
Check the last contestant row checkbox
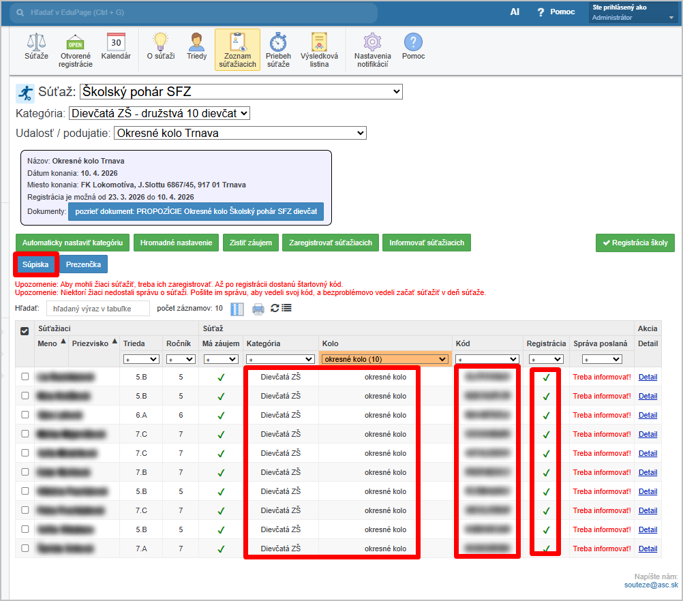pos(25,549)
